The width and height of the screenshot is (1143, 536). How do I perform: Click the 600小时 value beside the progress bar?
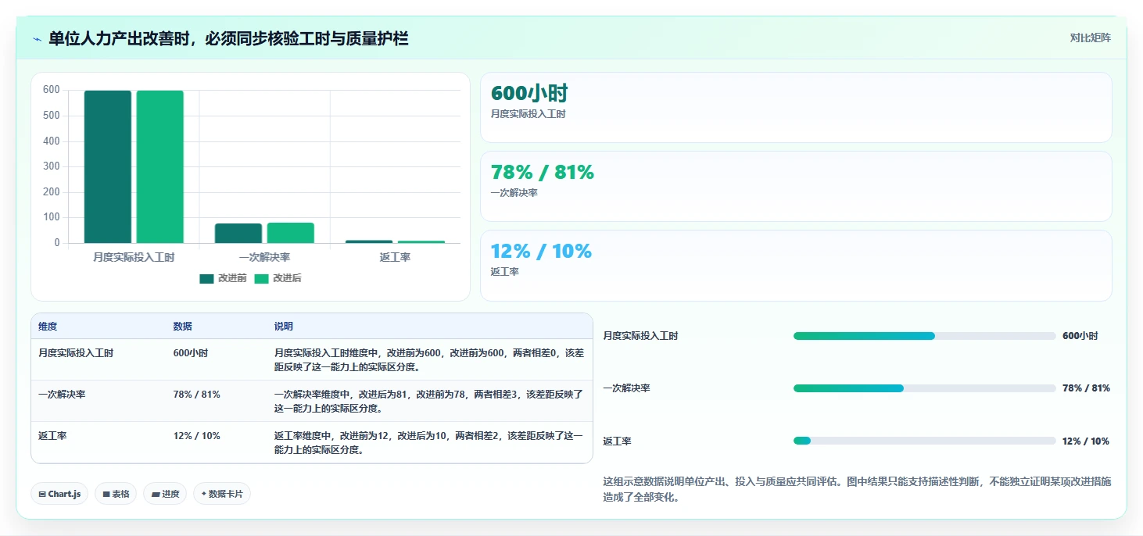click(x=1080, y=336)
